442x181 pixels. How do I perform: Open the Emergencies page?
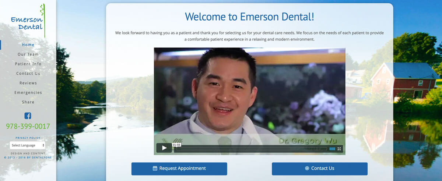click(28, 93)
